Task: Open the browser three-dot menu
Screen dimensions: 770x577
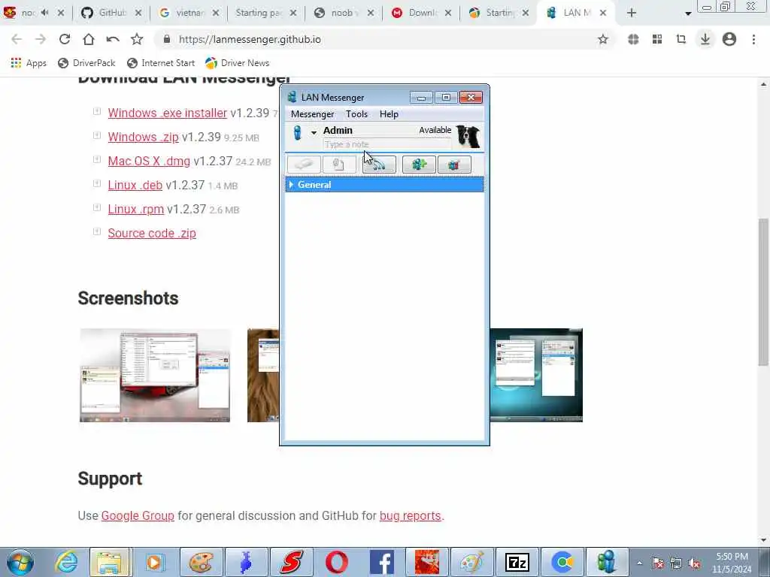Action: [x=753, y=39]
